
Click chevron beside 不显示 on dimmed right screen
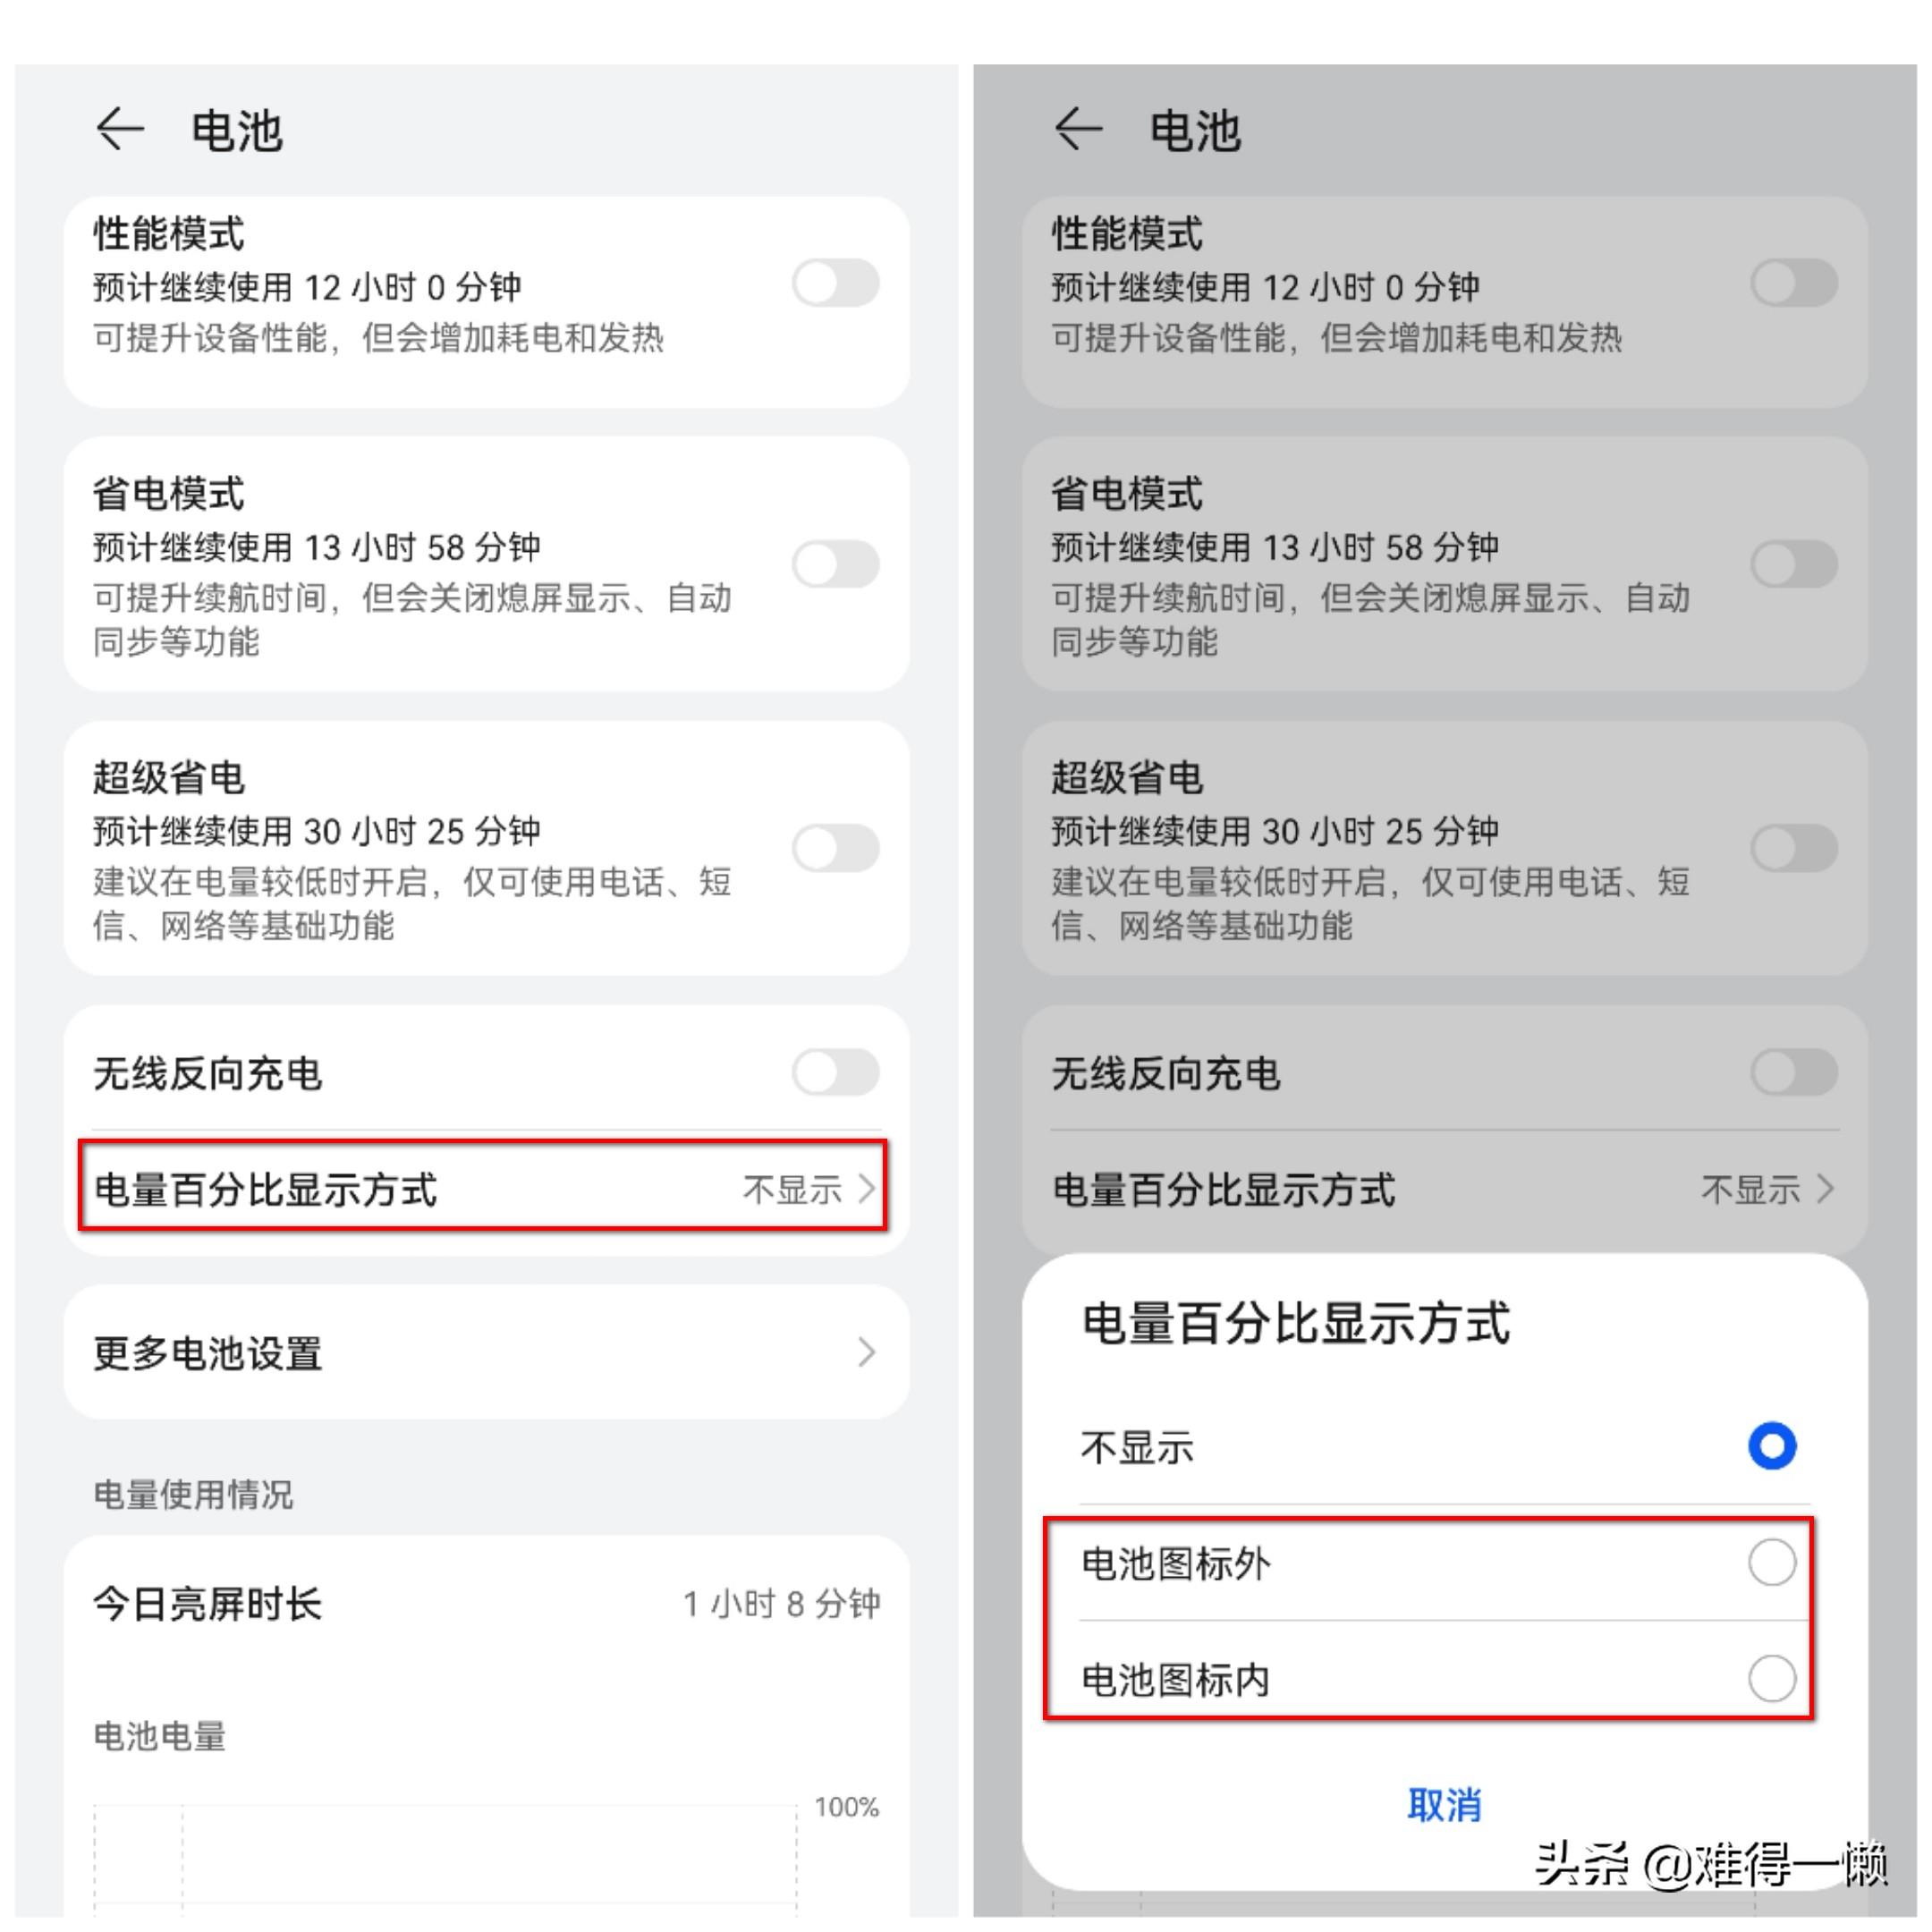point(1825,1189)
